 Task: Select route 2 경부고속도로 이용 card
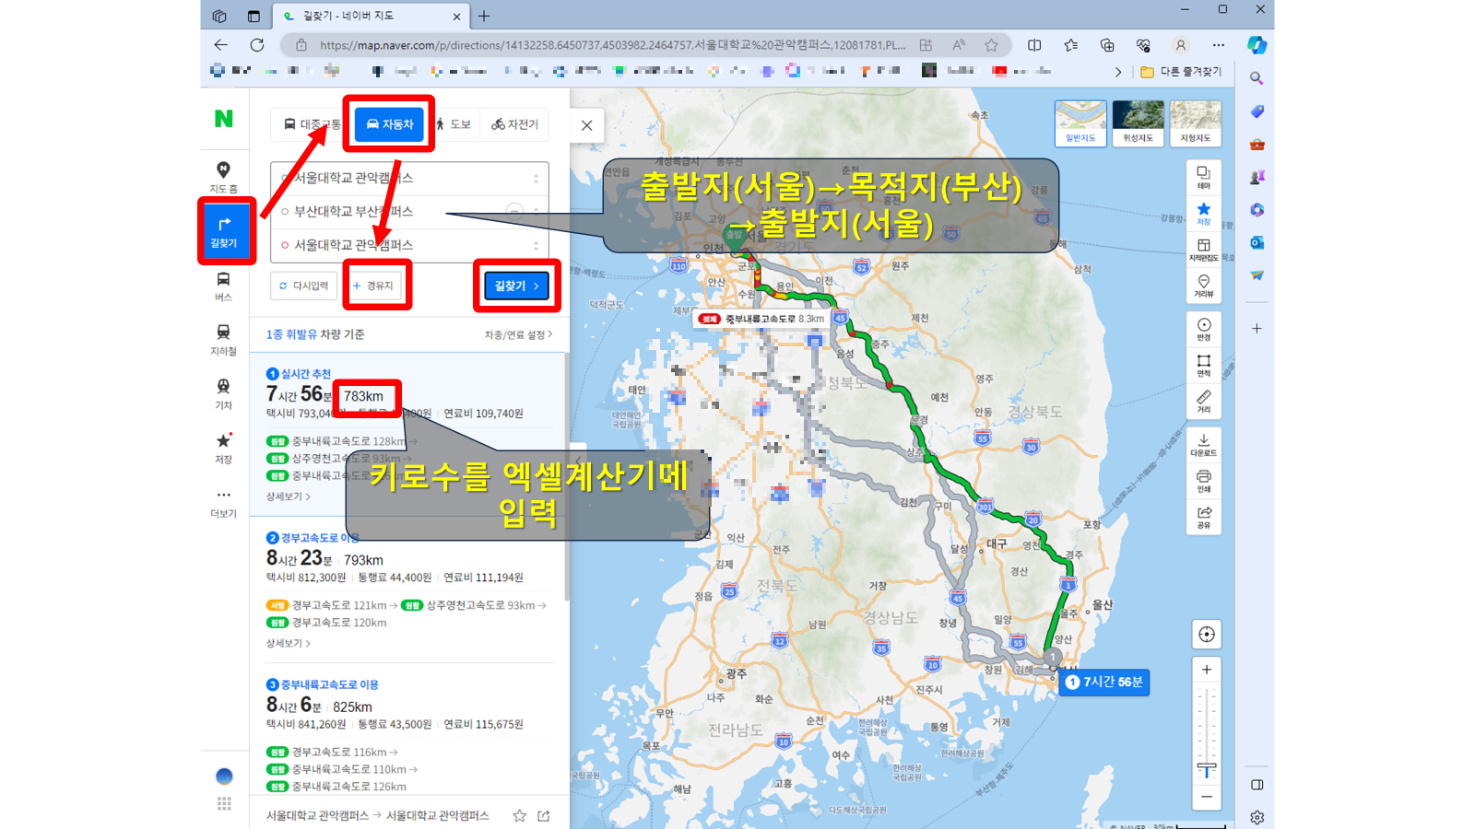pyautogui.click(x=409, y=590)
